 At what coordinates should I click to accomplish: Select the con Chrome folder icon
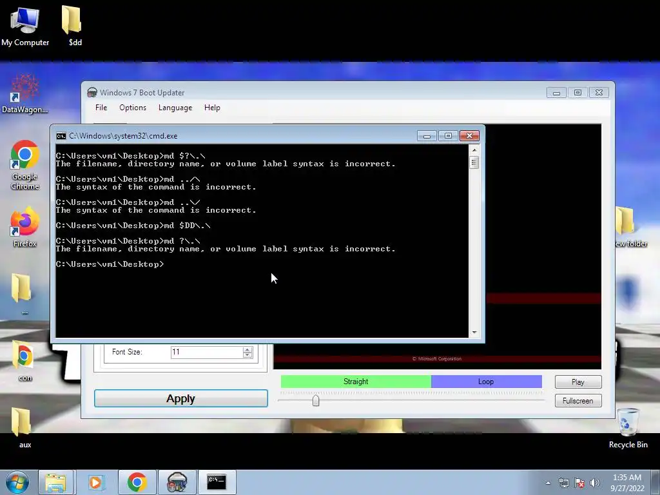pyautogui.click(x=24, y=360)
